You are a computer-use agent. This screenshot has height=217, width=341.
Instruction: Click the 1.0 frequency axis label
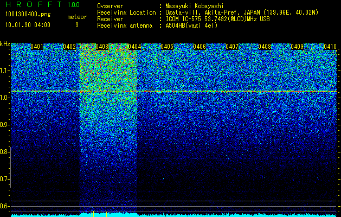(x=4, y=98)
